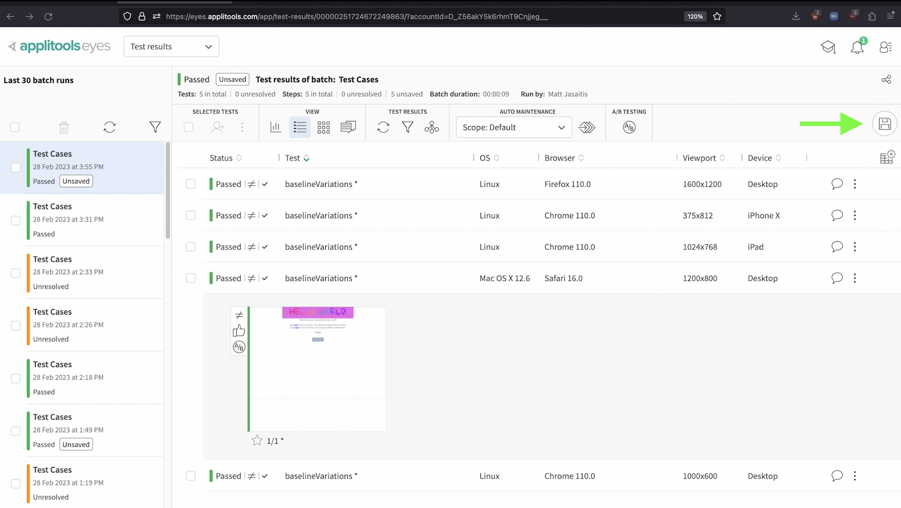The image size is (901, 508).
Task: Click the assign user icon
Action: pos(218,127)
